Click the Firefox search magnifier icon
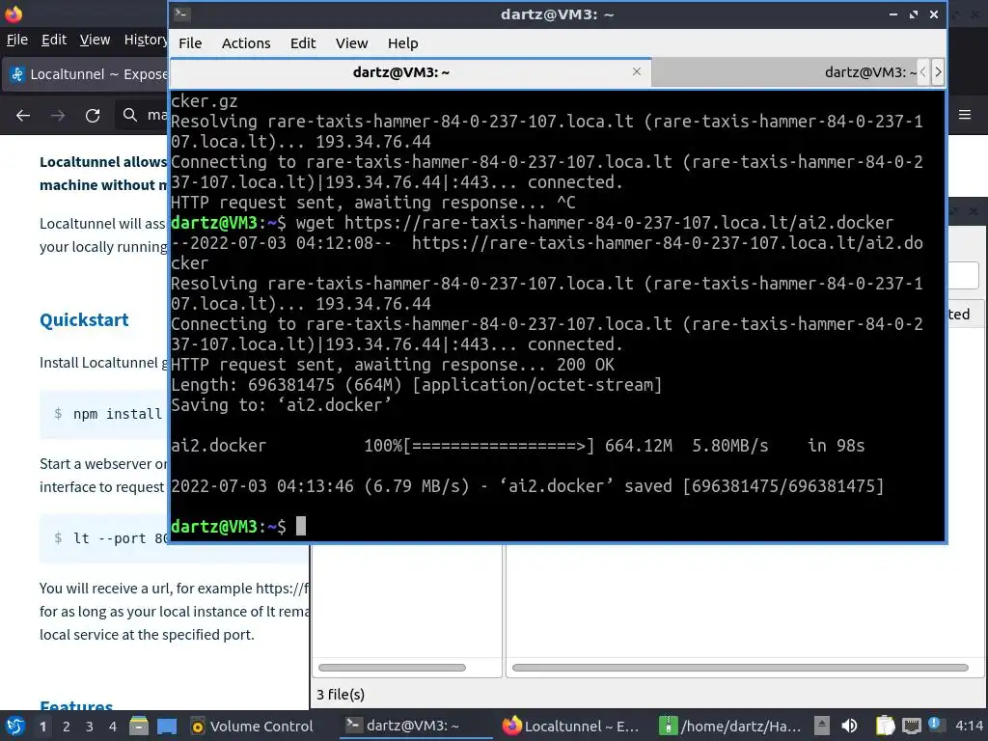The height and width of the screenshot is (741, 988). click(130, 115)
